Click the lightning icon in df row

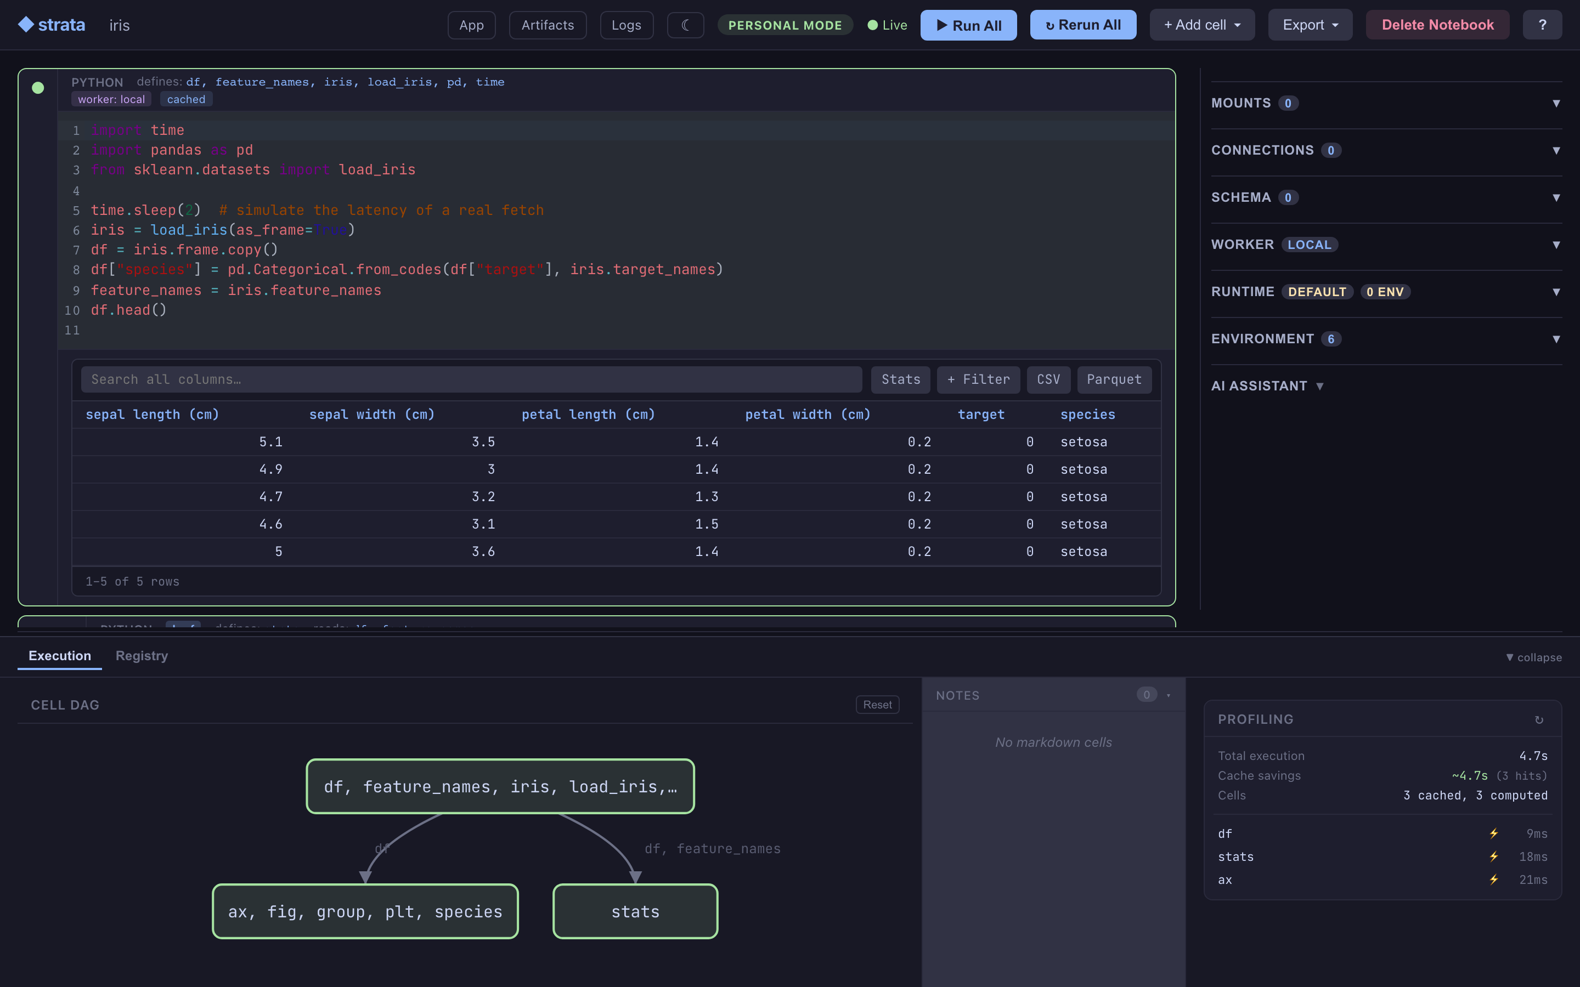[1494, 833]
